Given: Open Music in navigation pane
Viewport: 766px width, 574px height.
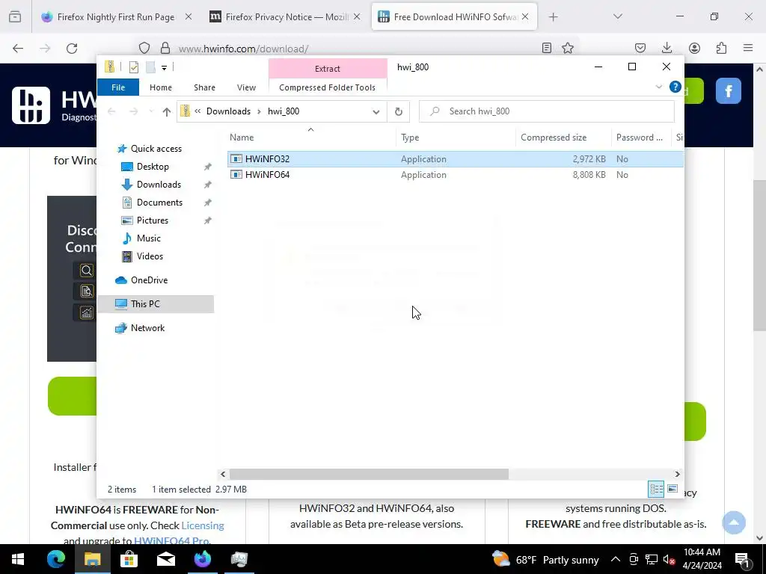Looking at the screenshot, I should point(149,238).
